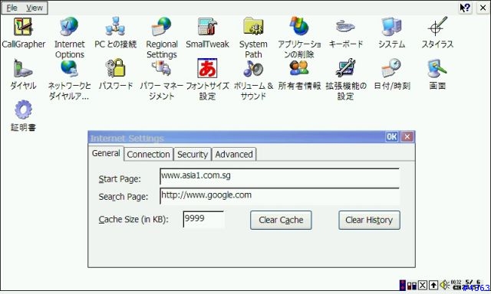Open the スタイラス stylus icon
Screen dimensions: 491x294
tap(437, 26)
